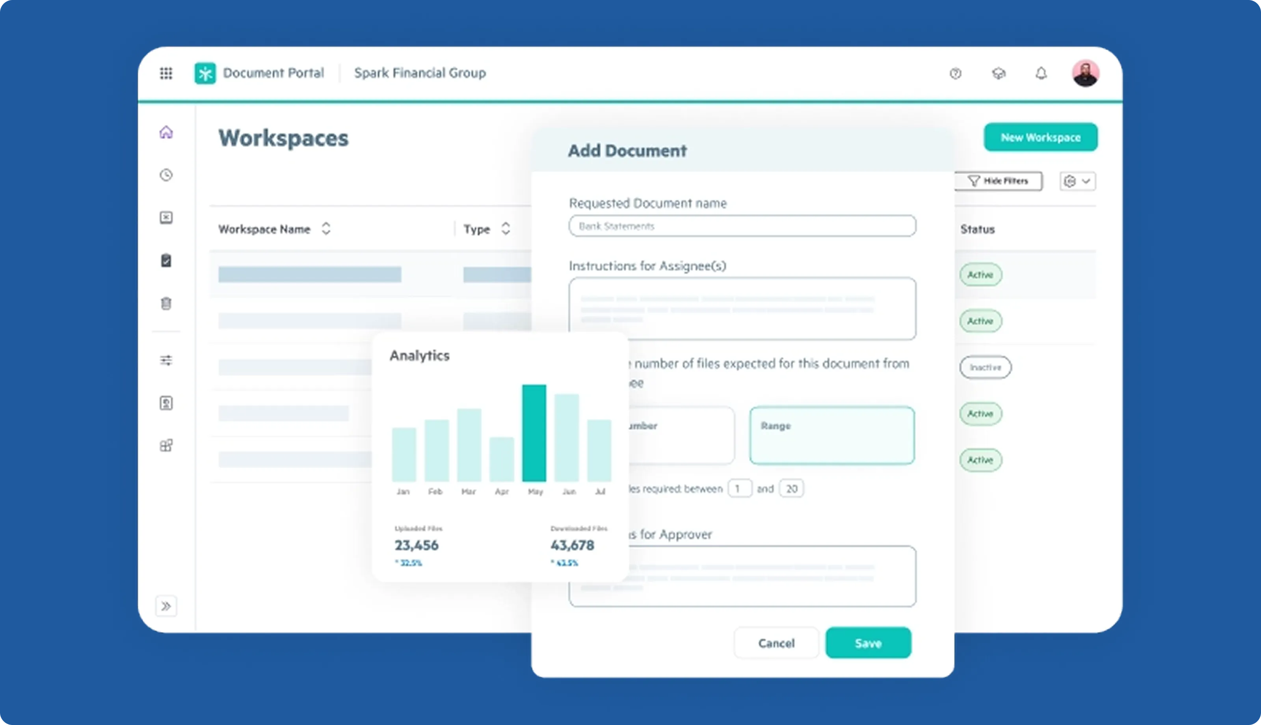Click the Requested Document name field
The image size is (1261, 725).
742,225
